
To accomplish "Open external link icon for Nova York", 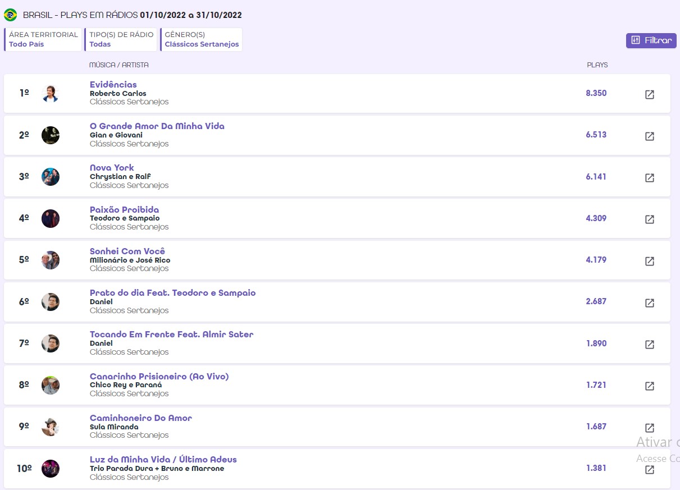I will [649, 177].
